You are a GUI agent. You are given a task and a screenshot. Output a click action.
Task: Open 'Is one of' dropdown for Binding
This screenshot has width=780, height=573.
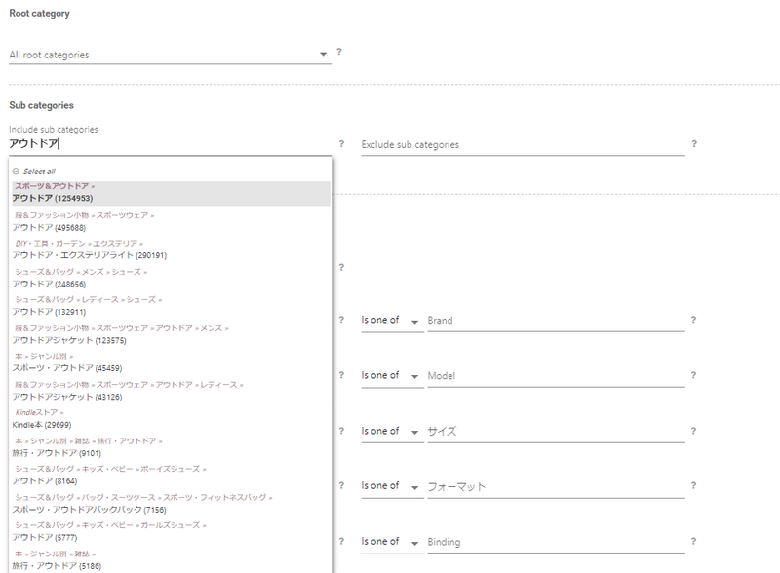click(389, 541)
